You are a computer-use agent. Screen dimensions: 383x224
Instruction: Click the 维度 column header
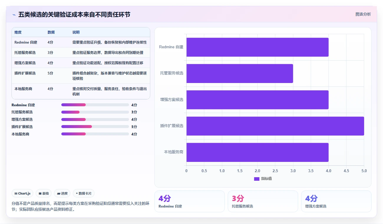click(x=18, y=32)
